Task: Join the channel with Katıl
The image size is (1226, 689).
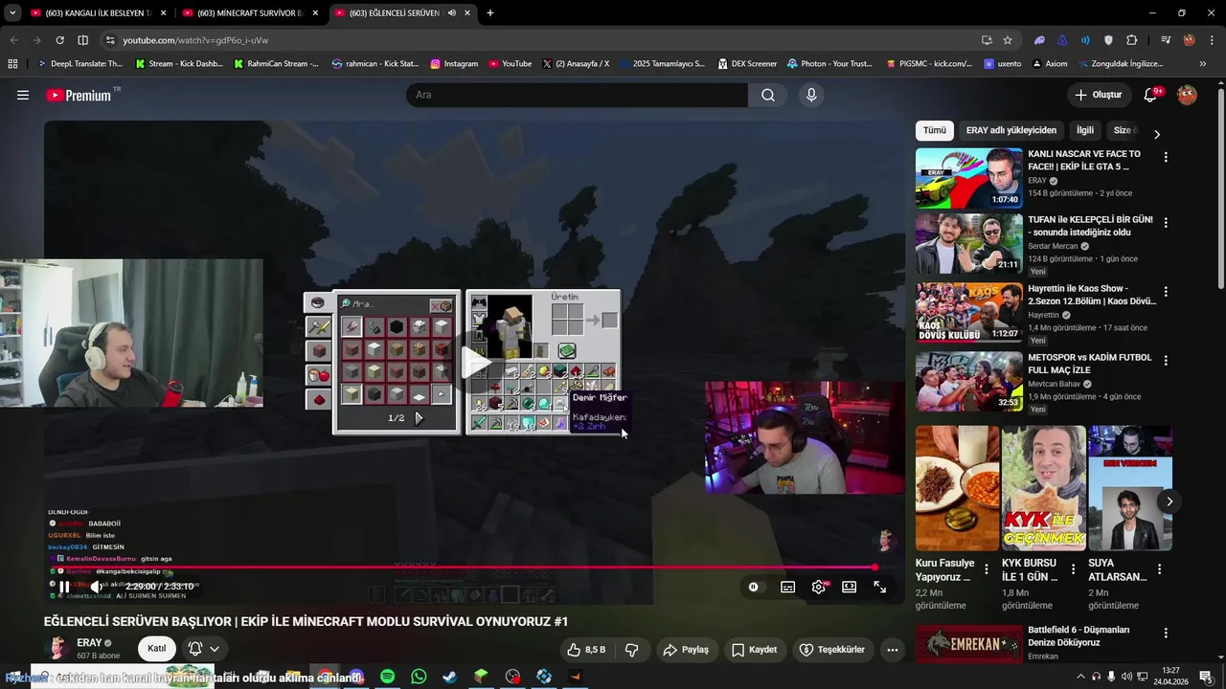Action: tap(157, 648)
